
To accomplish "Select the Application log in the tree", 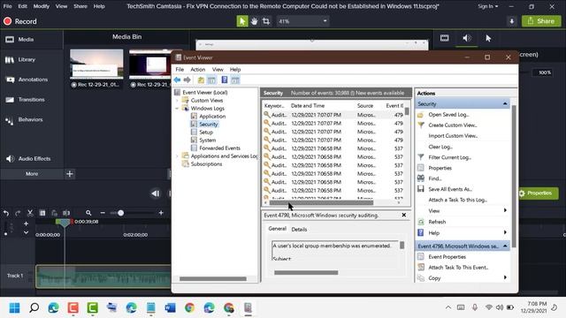I will click(x=212, y=116).
